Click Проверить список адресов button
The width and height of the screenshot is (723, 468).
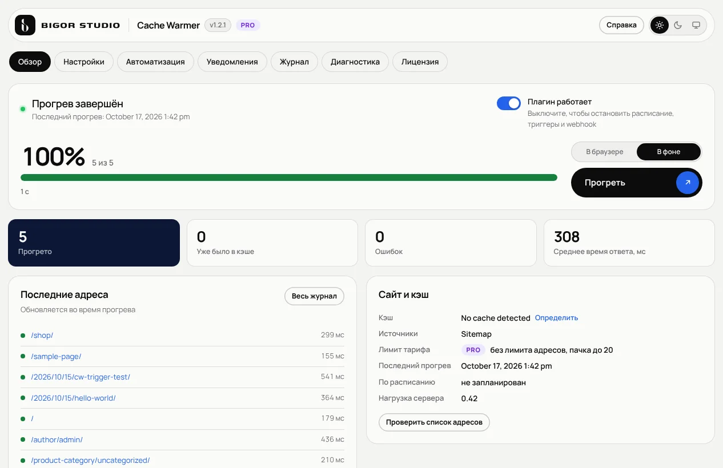[434, 422]
